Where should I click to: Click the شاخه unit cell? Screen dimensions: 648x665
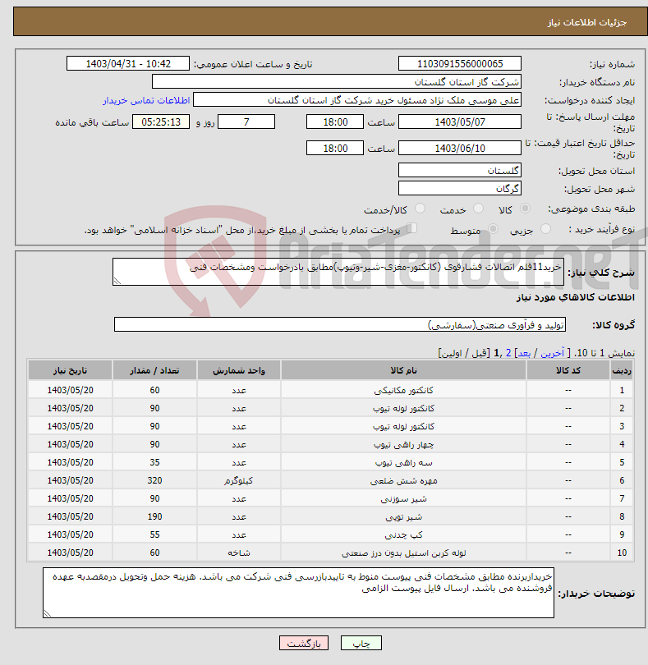pos(239,553)
